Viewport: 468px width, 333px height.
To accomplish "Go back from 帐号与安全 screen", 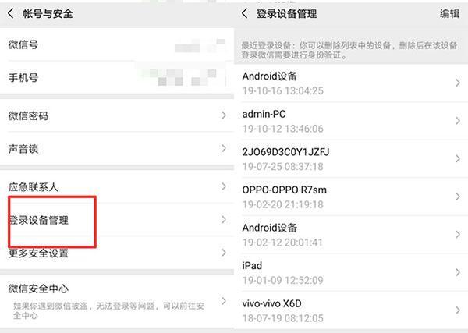I will click(11, 13).
